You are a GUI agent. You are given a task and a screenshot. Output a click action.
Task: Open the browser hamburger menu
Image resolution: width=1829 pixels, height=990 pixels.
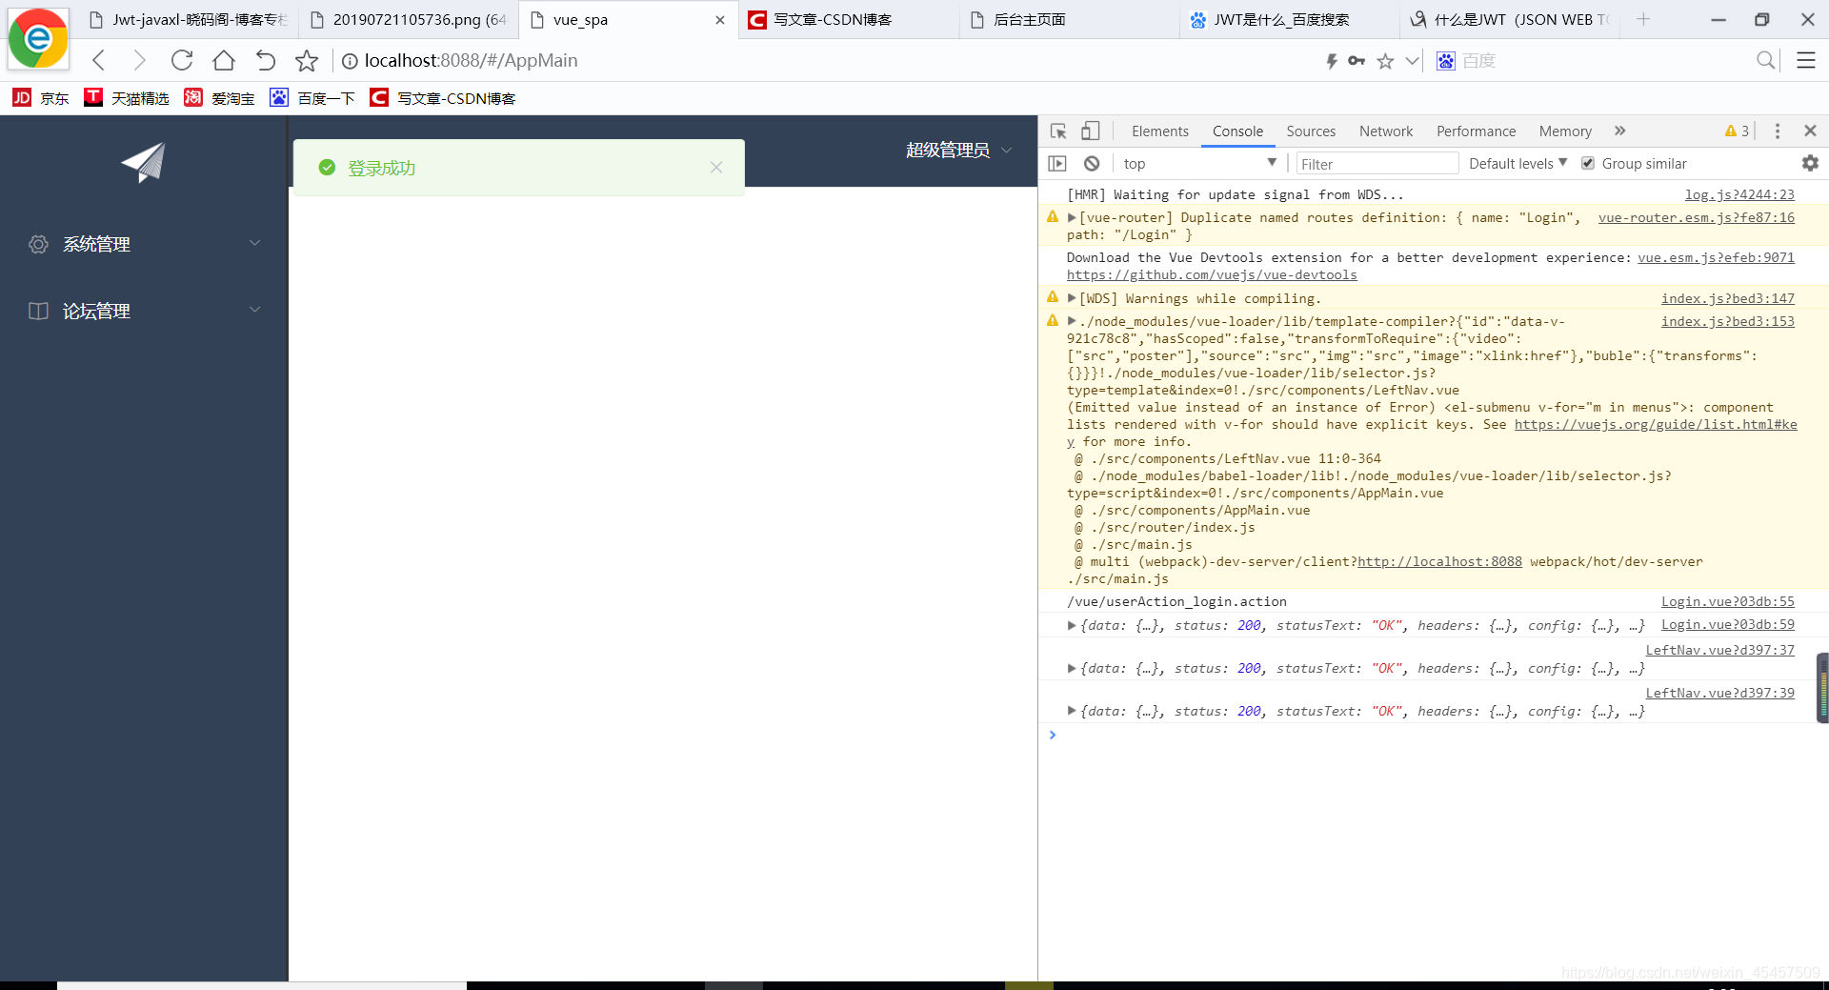1805,61
